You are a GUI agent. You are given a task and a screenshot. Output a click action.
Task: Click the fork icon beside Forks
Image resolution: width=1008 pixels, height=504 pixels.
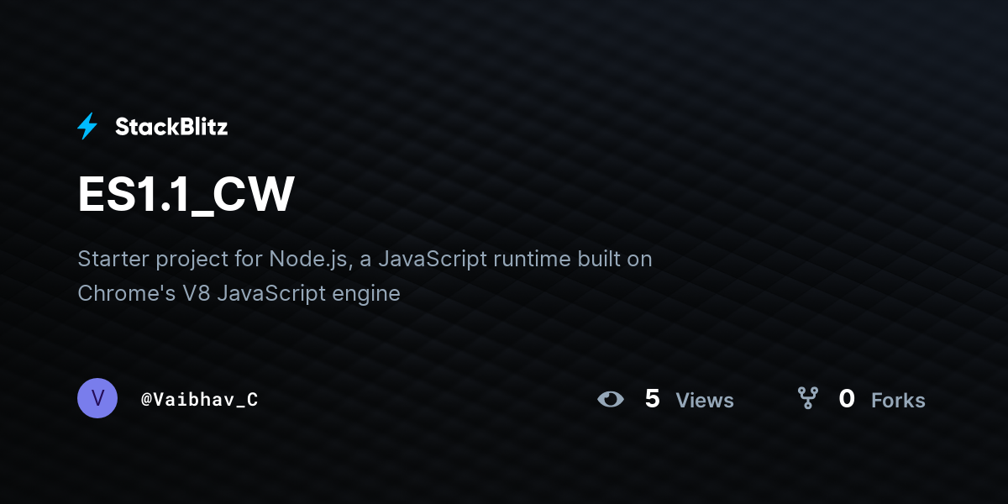807,398
